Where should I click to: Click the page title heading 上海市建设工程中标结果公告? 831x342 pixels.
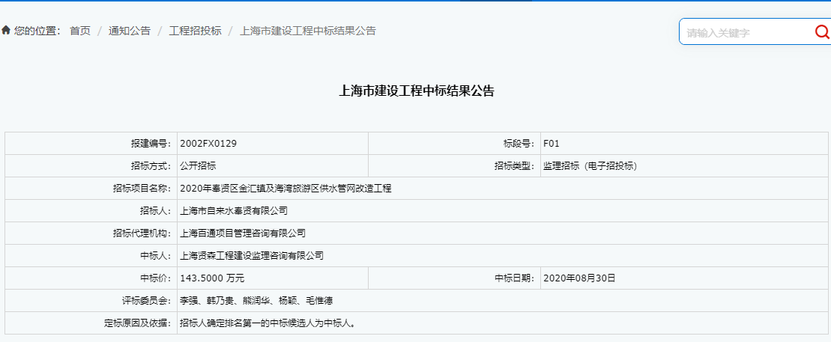[x=417, y=91]
